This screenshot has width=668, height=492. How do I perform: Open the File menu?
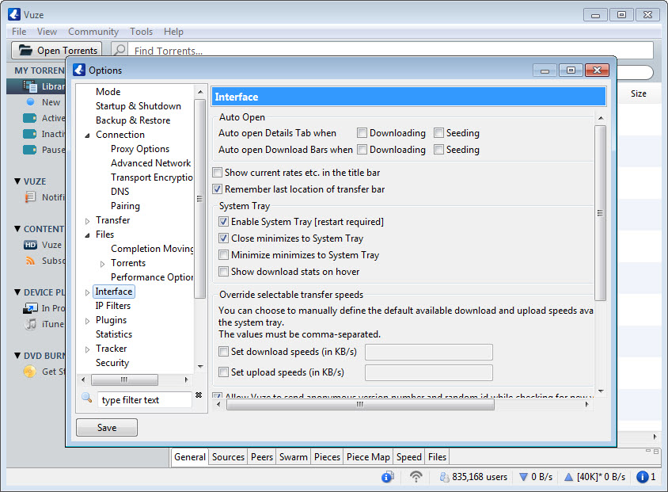tap(19, 32)
